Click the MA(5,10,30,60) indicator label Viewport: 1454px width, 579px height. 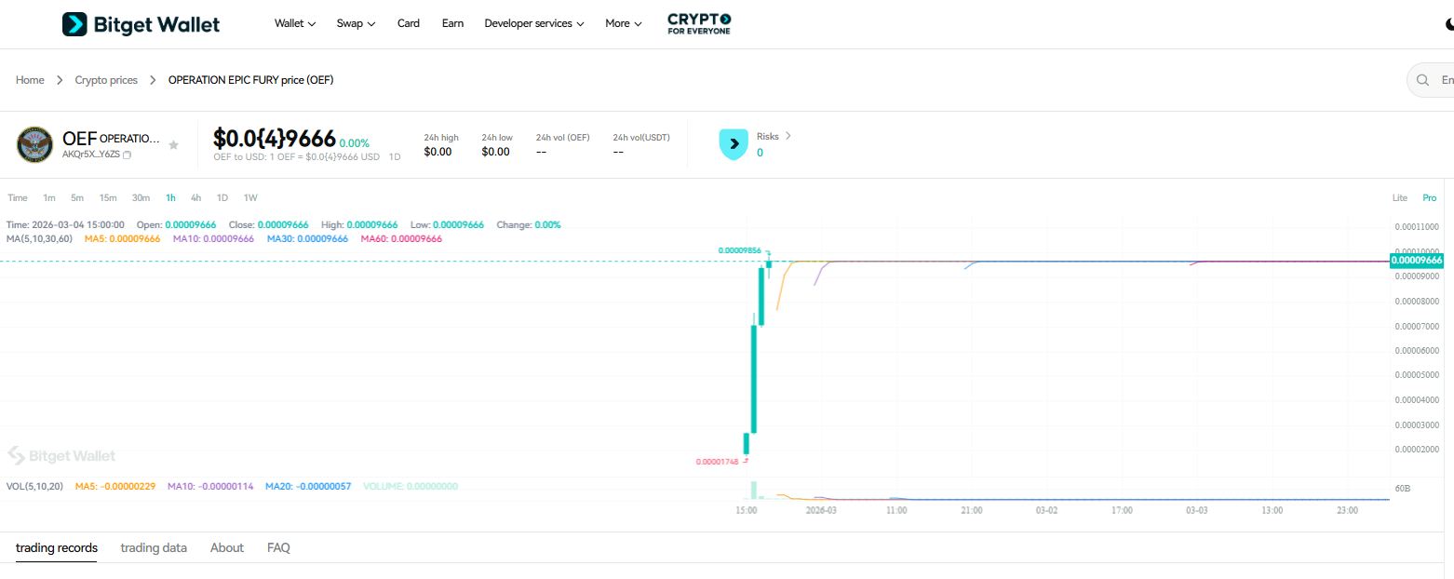click(39, 239)
